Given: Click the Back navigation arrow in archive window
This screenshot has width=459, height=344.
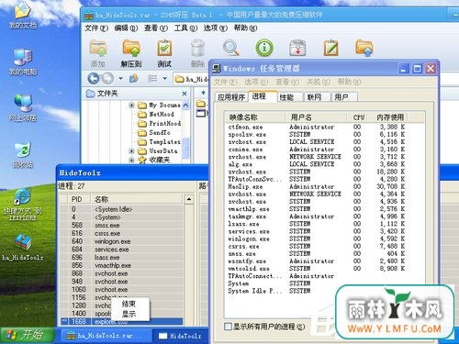Looking at the screenshot, I should pyautogui.click(x=94, y=79).
